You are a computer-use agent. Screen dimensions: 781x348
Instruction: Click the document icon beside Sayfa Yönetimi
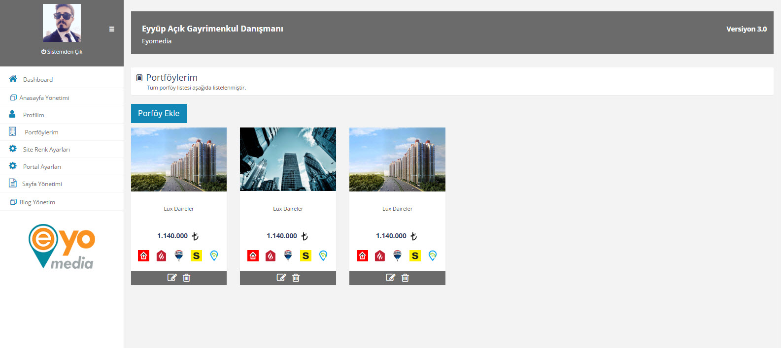tap(13, 183)
